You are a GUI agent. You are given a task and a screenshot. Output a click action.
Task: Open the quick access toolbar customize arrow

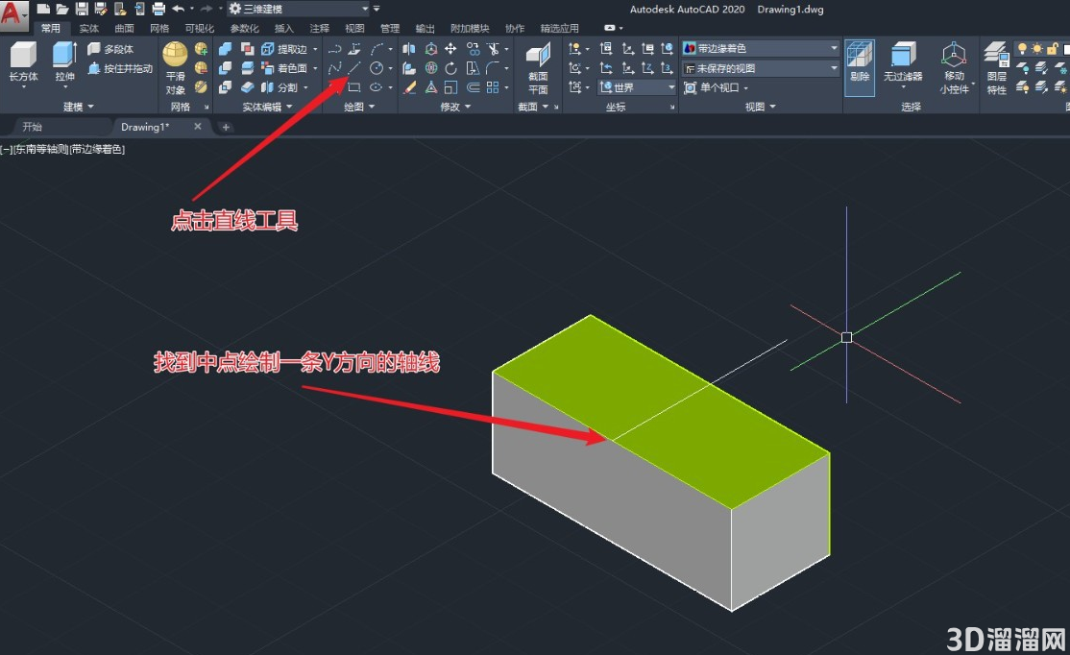tap(377, 9)
